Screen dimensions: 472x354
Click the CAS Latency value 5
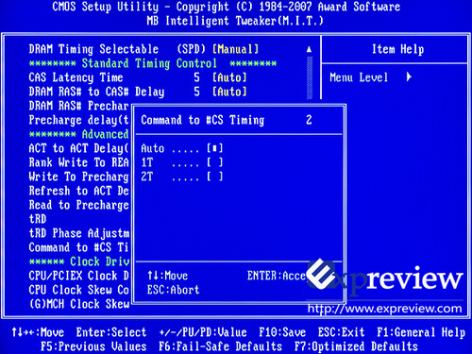[196, 77]
